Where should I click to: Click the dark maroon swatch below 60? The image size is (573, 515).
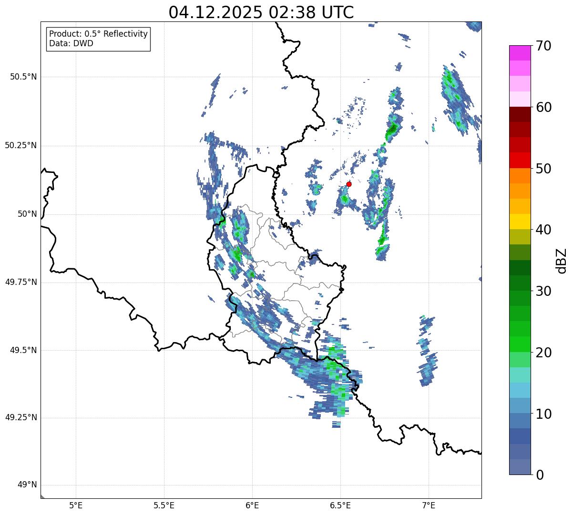[x=520, y=114]
